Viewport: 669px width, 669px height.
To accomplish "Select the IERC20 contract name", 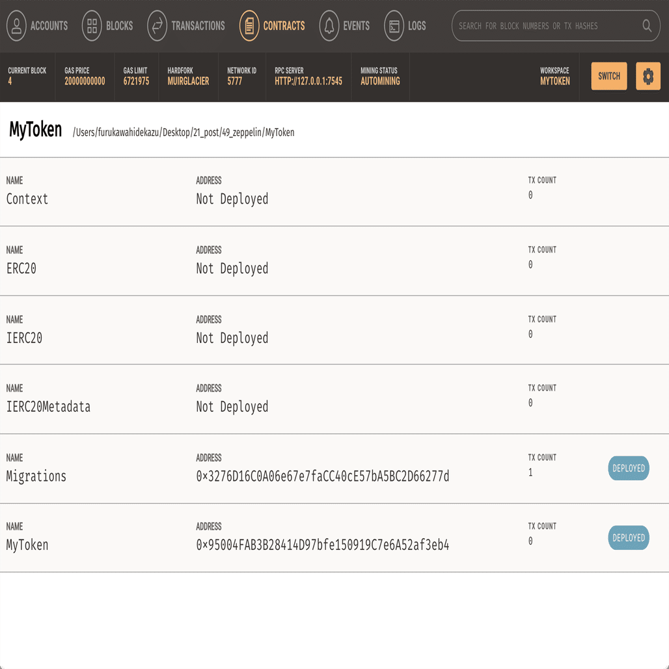I will point(24,338).
